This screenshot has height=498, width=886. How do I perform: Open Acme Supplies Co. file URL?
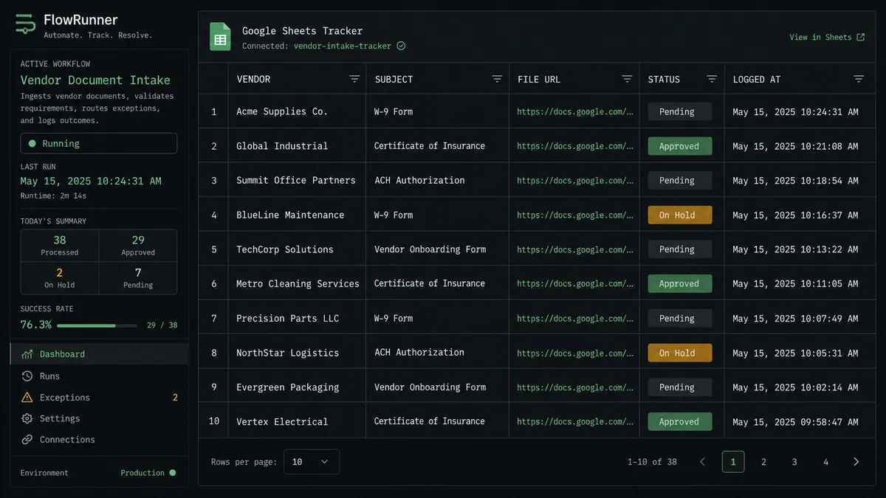tap(575, 111)
